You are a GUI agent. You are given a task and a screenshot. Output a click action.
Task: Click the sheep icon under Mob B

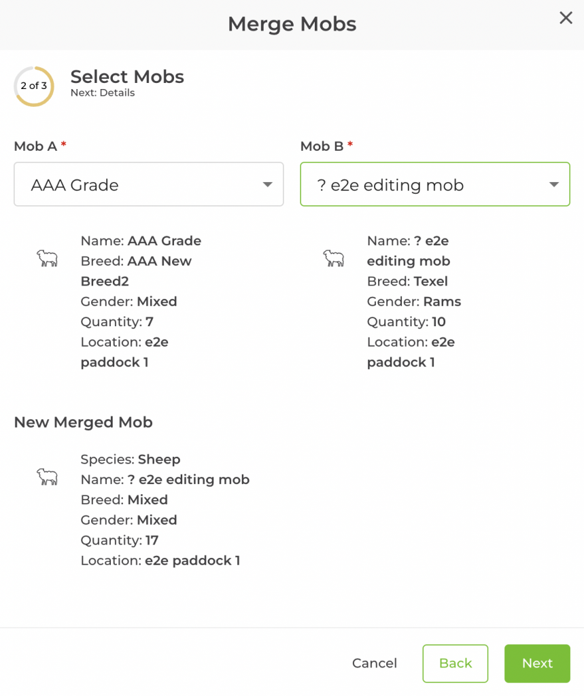tap(333, 258)
